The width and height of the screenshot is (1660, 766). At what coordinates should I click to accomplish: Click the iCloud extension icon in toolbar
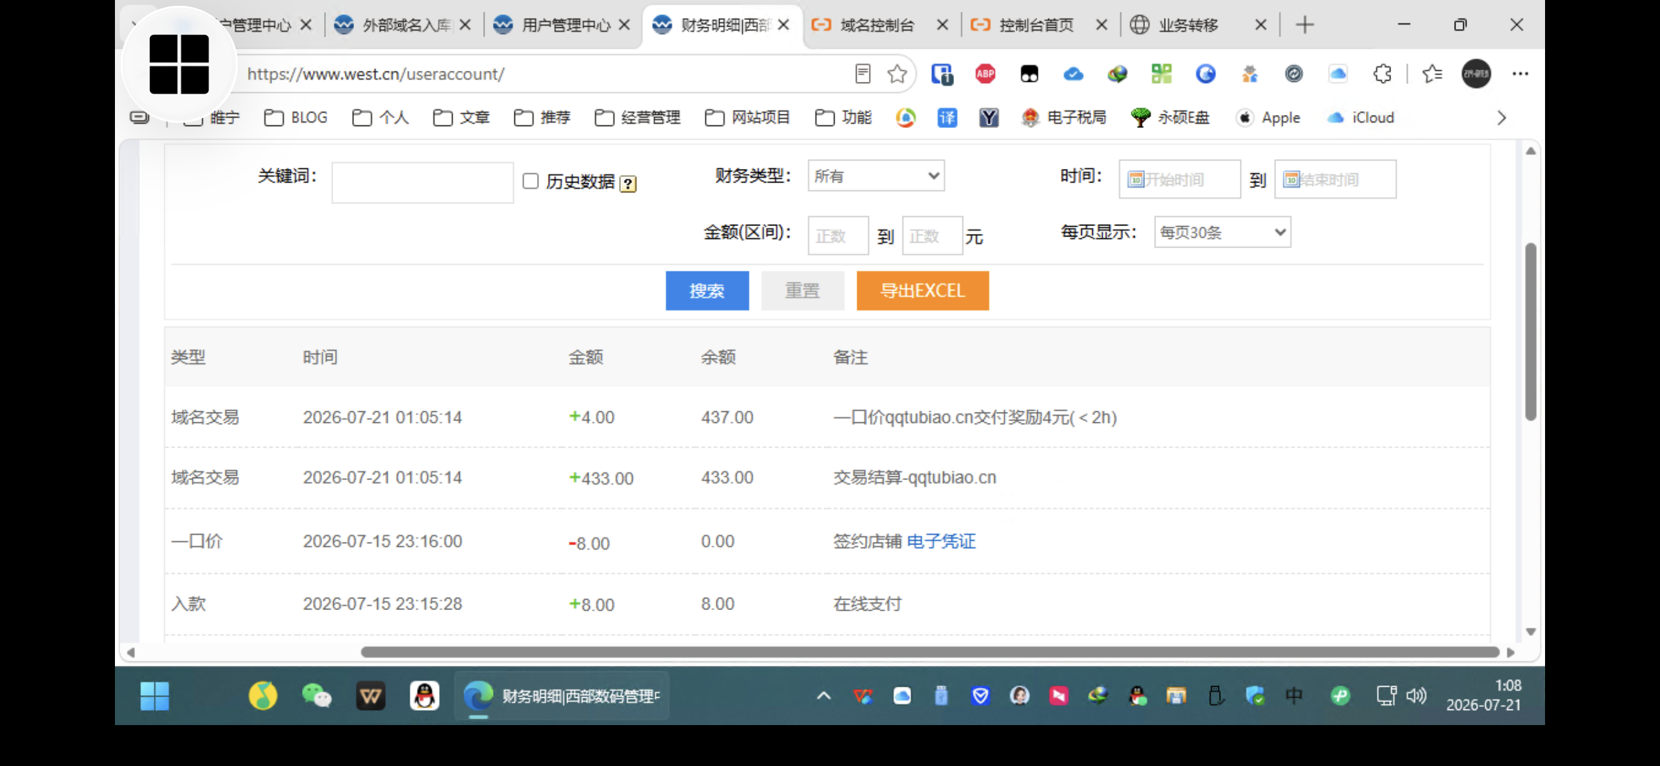point(1338,74)
